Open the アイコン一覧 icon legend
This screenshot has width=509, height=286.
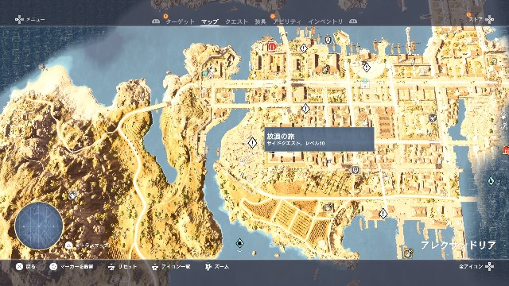tap(171, 267)
